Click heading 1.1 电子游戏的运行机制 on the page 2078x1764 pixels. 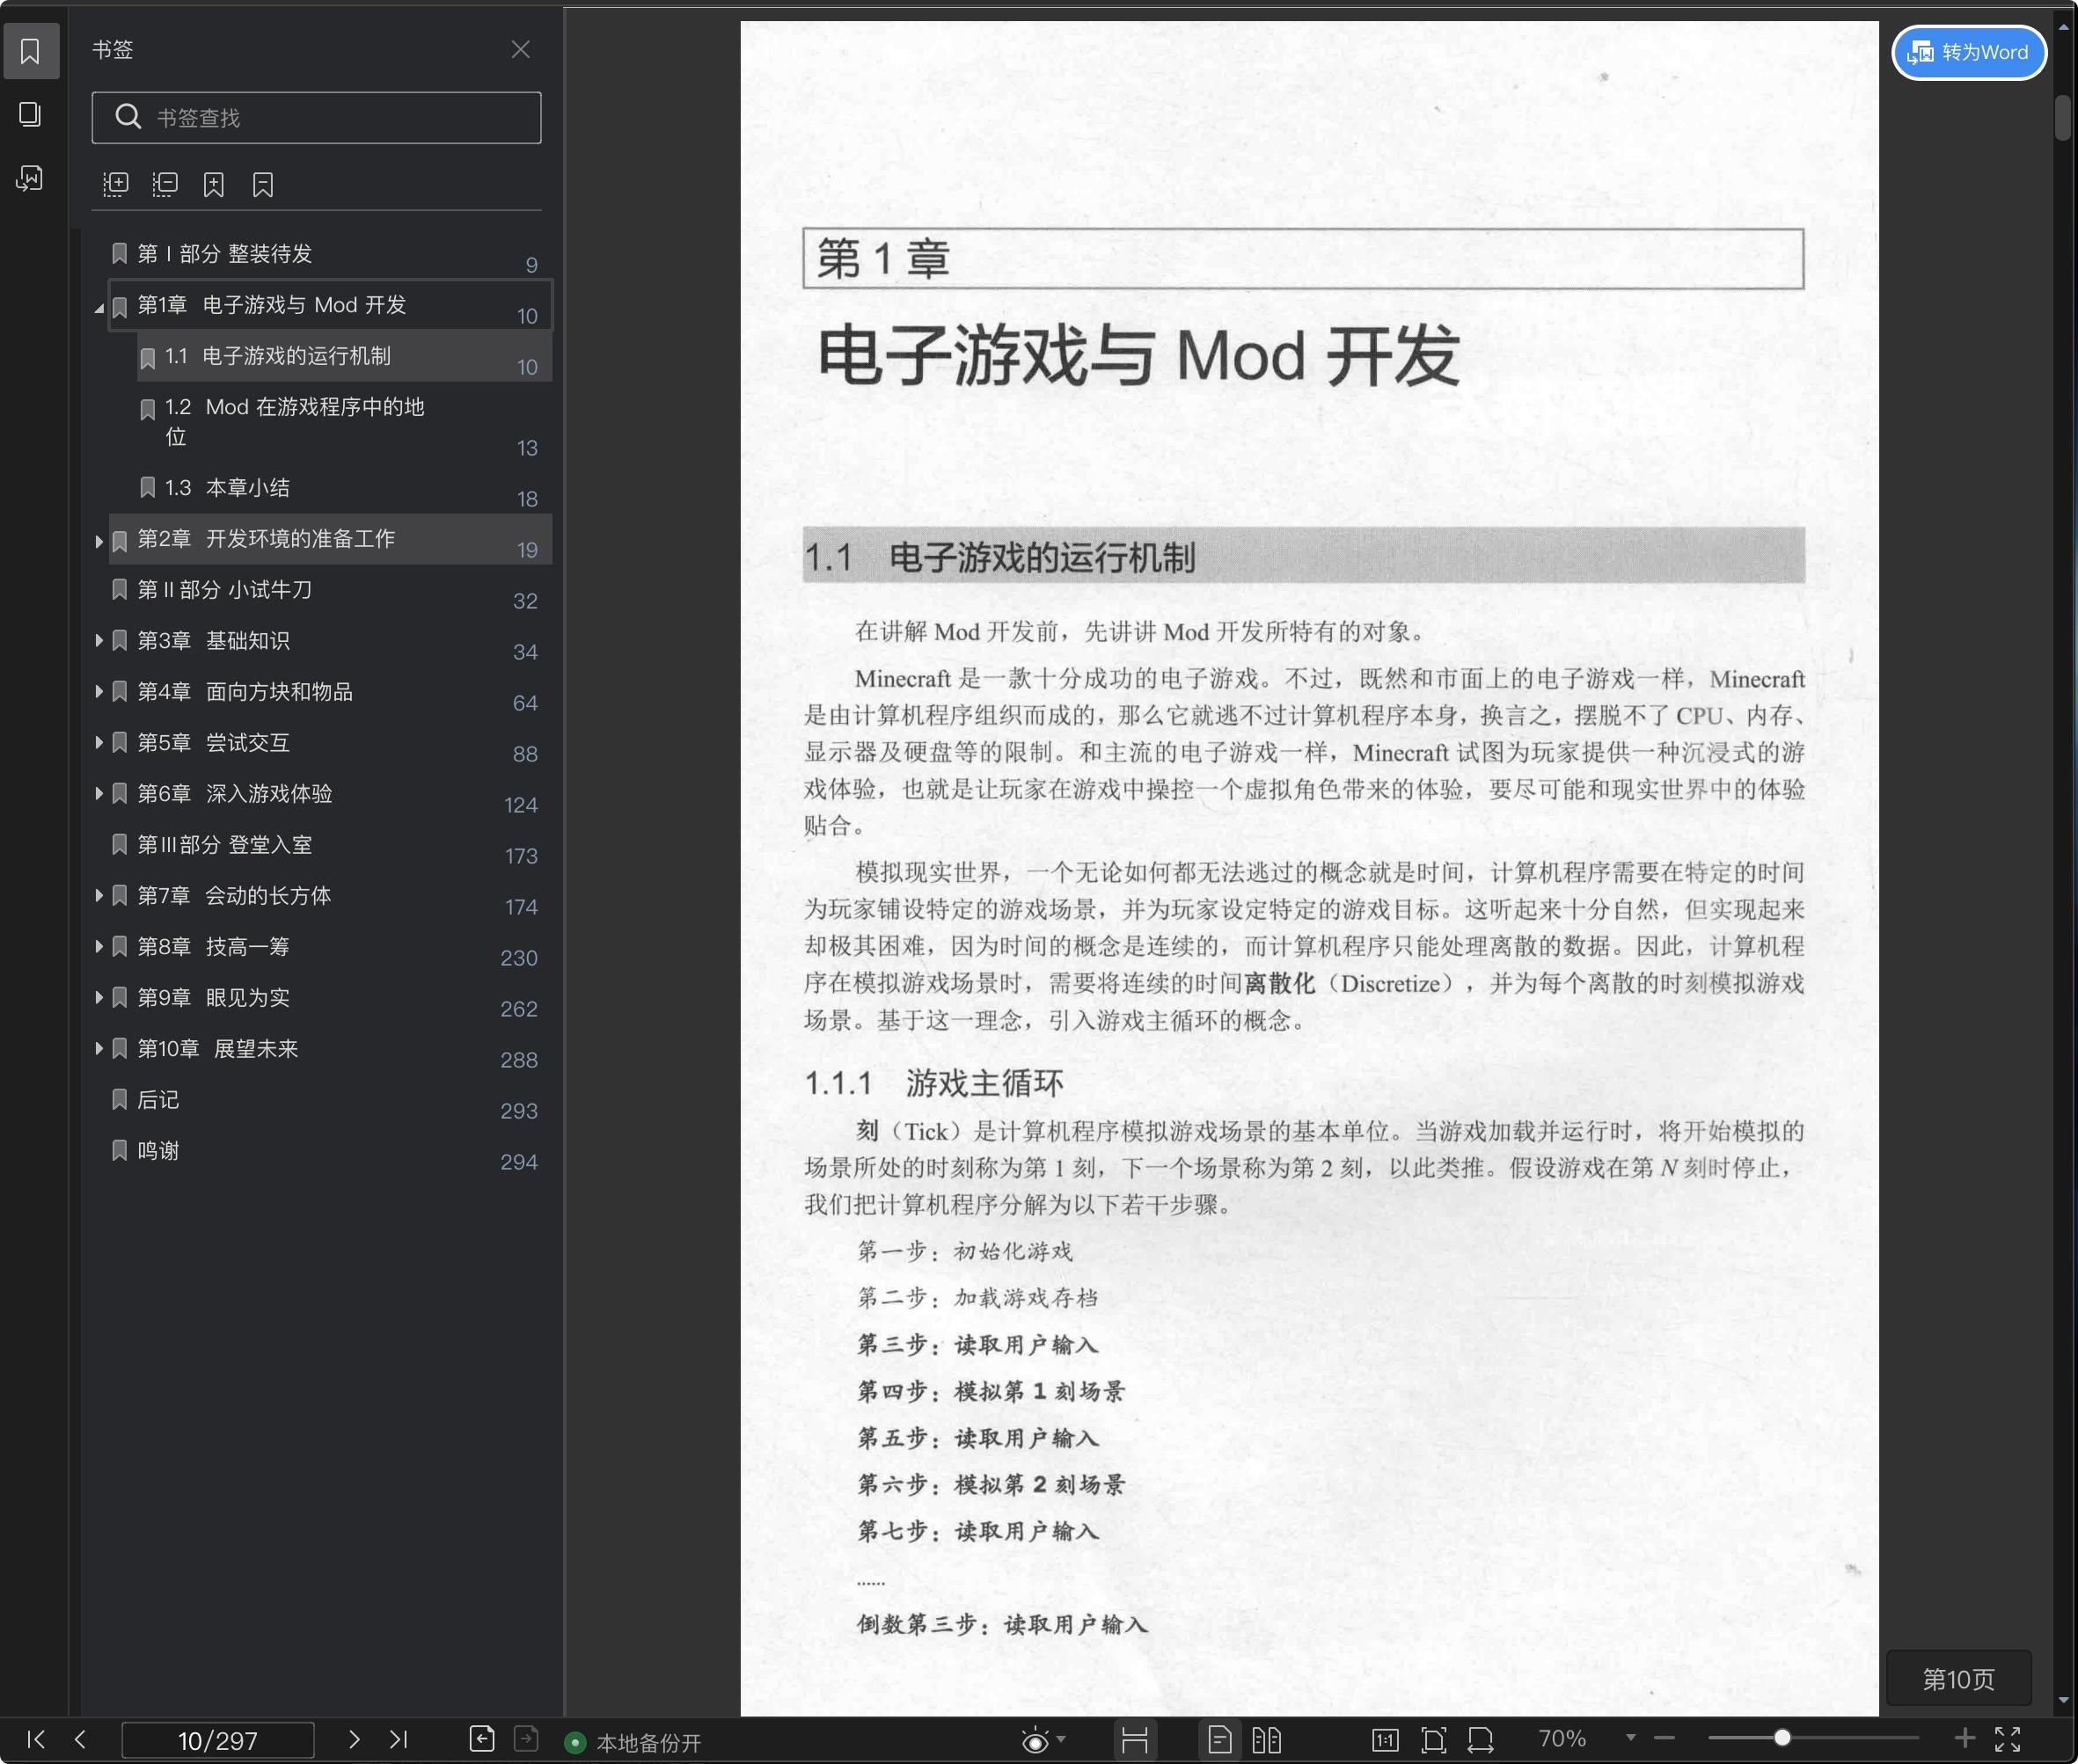click(x=999, y=558)
